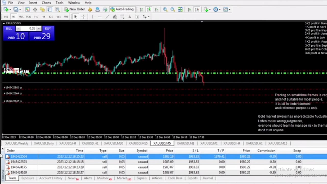Screen dimensions: 327x184
Task: Sort by the Commission column header
Action: 266,151
